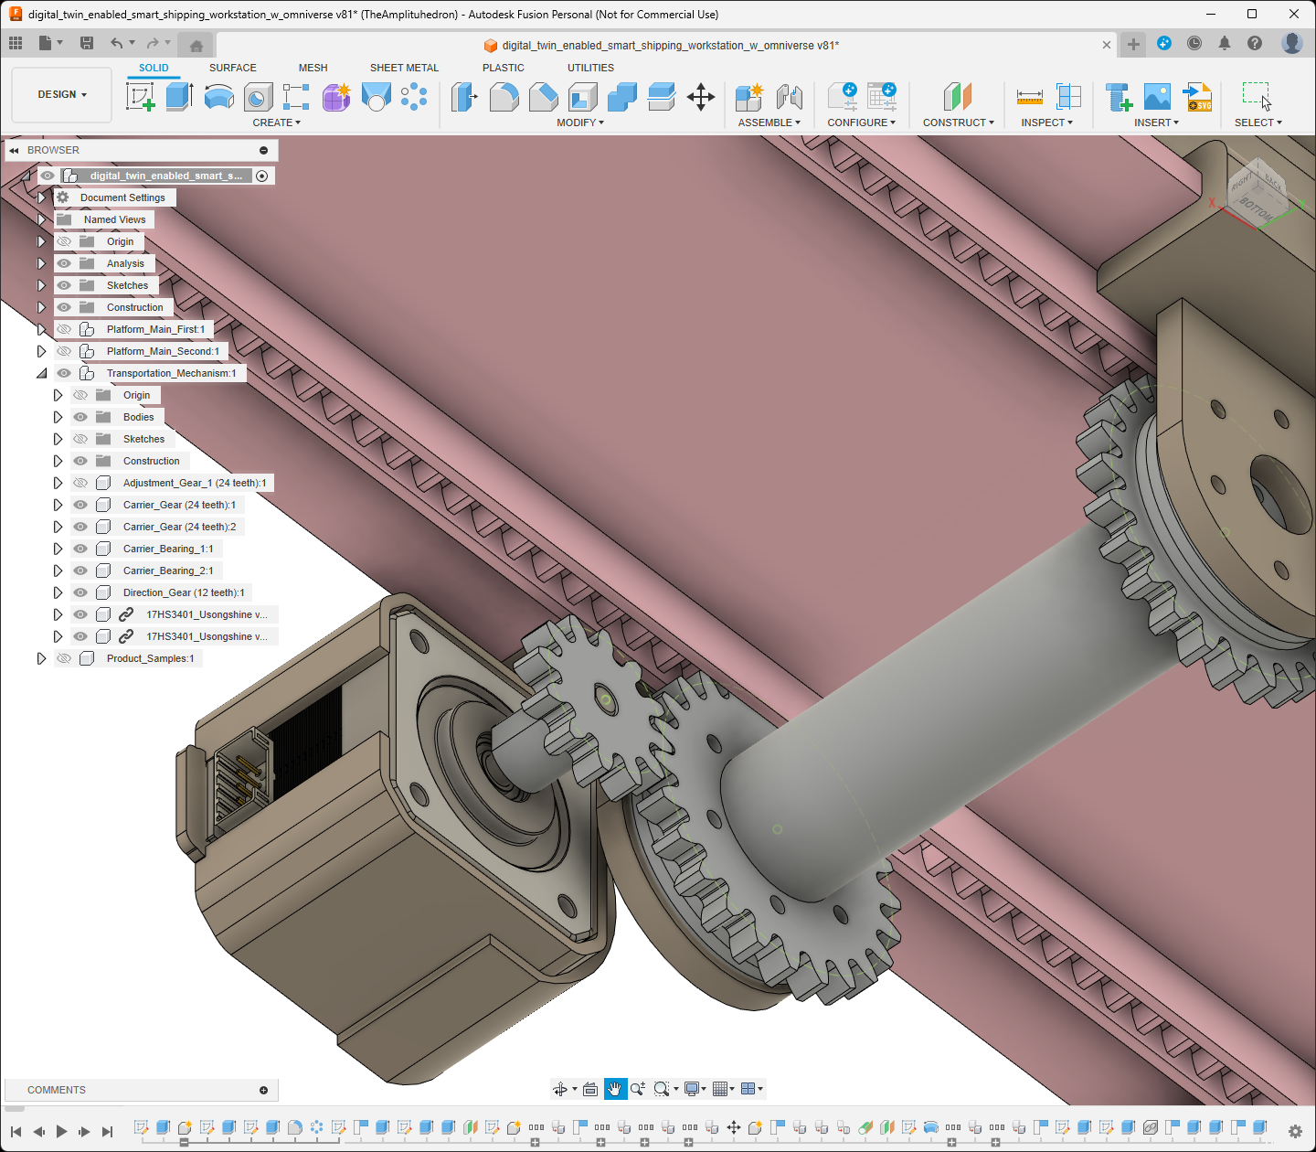Expand Named Views folder

[x=41, y=219]
